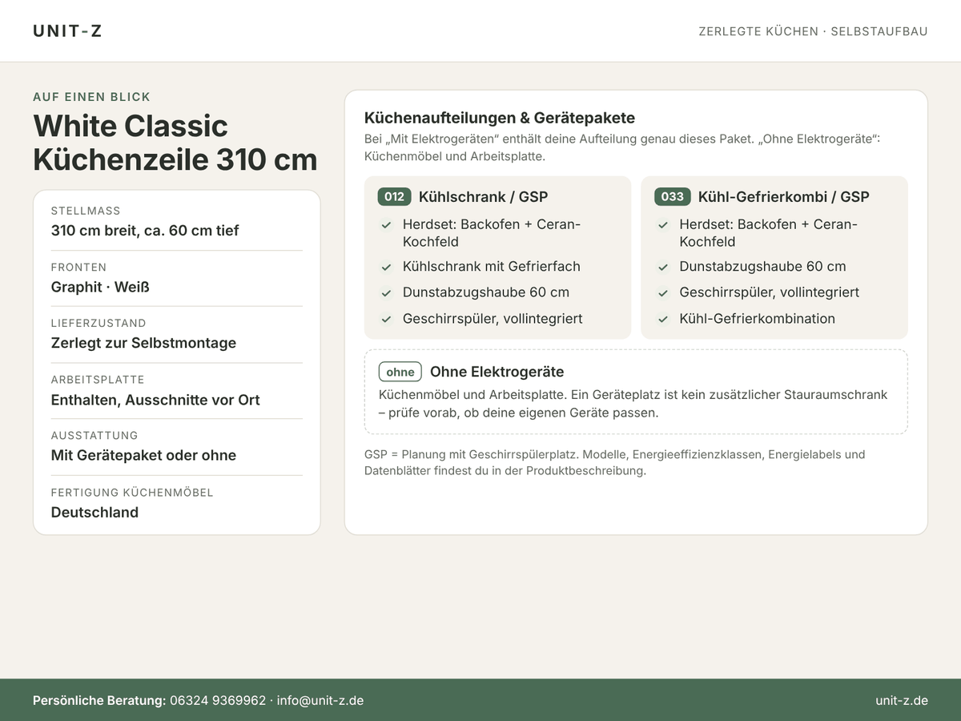The height and width of the screenshot is (721, 961).
Task: Click the 'White Classic Küchenzeile 310 cm' title
Action: [175, 143]
